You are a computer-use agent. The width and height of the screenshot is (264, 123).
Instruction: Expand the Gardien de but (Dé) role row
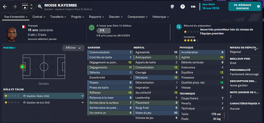click(x=44, y=102)
